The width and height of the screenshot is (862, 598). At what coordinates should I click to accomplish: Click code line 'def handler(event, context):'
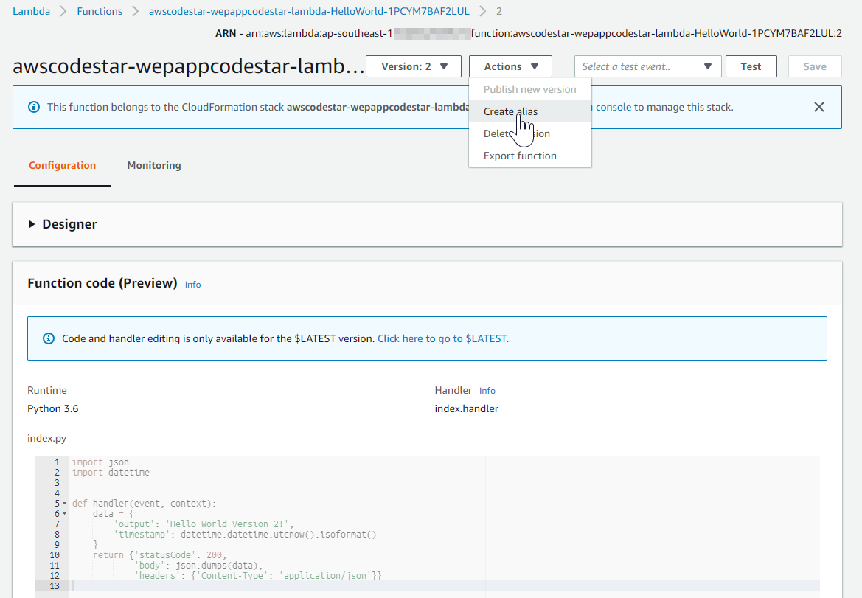click(x=144, y=504)
